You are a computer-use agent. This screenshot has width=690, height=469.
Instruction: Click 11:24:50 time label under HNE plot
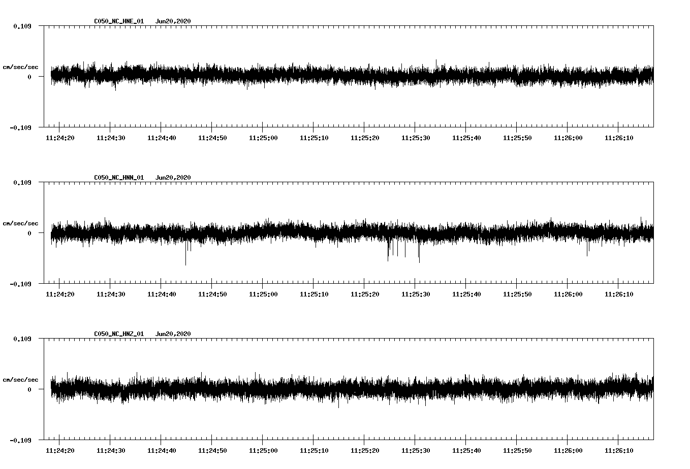point(212,138)
